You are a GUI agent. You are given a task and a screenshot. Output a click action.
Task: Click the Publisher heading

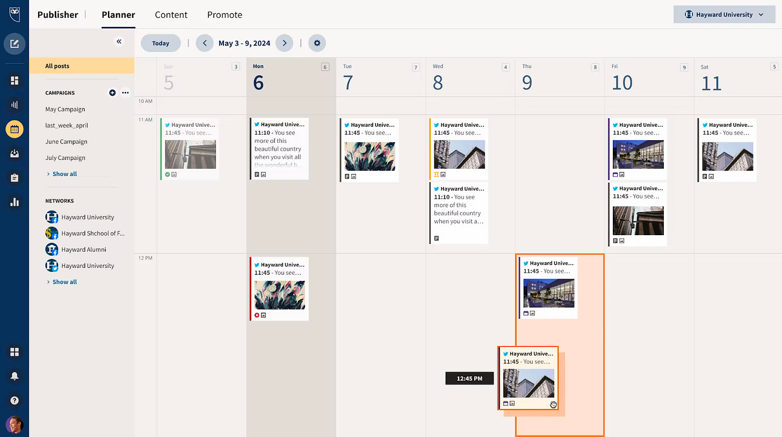pyautogui.click(x=57, y=14)
